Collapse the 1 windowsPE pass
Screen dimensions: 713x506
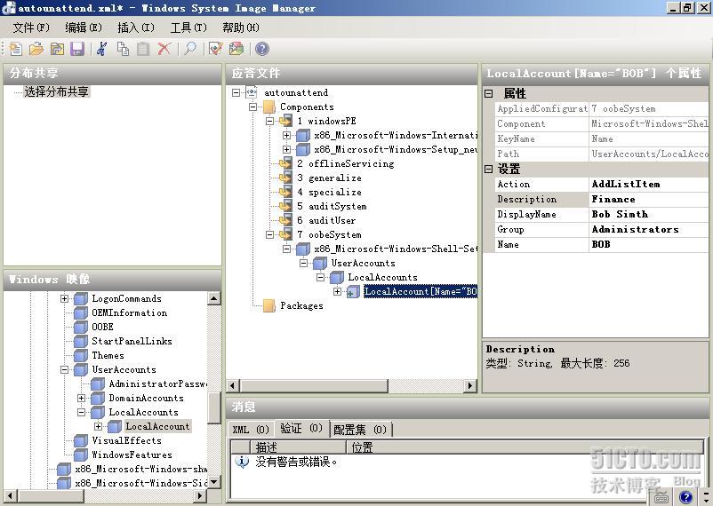[x=269, y=122]
